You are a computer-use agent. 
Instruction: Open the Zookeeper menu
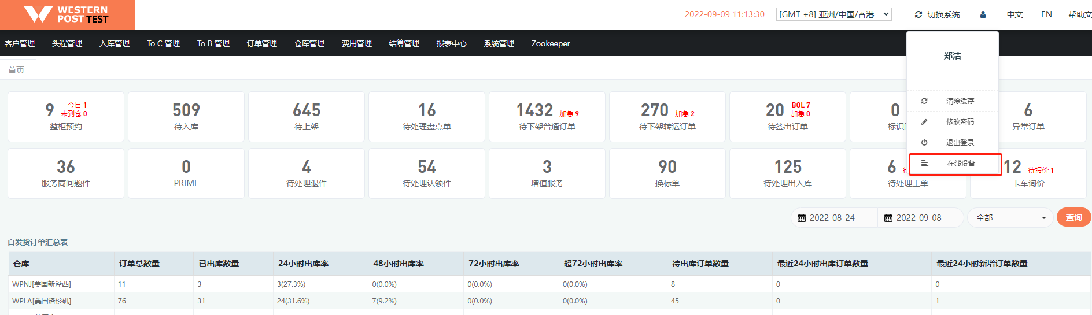[551, 43]
